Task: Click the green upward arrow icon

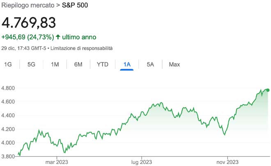Action: click(58, 37)
